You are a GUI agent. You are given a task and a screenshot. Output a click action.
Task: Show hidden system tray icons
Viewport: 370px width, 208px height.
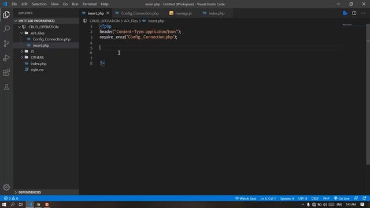[303, 205]
